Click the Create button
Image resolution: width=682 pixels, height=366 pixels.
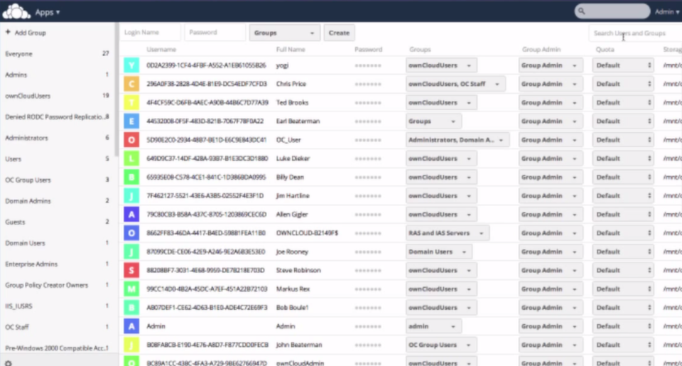(339, 33)
